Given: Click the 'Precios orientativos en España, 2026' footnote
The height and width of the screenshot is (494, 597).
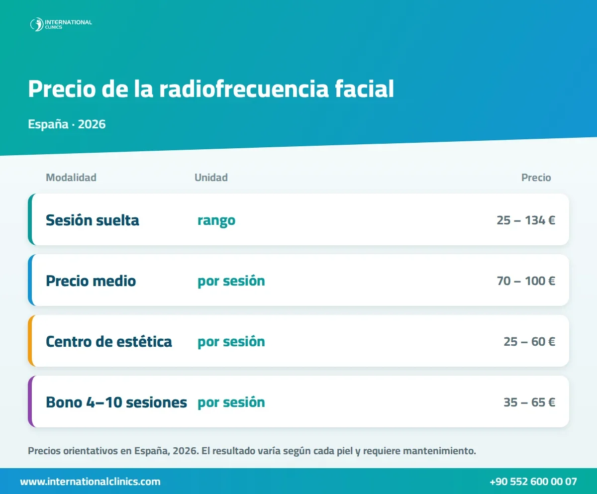Looking at the screenshot, I should point(252,451).
